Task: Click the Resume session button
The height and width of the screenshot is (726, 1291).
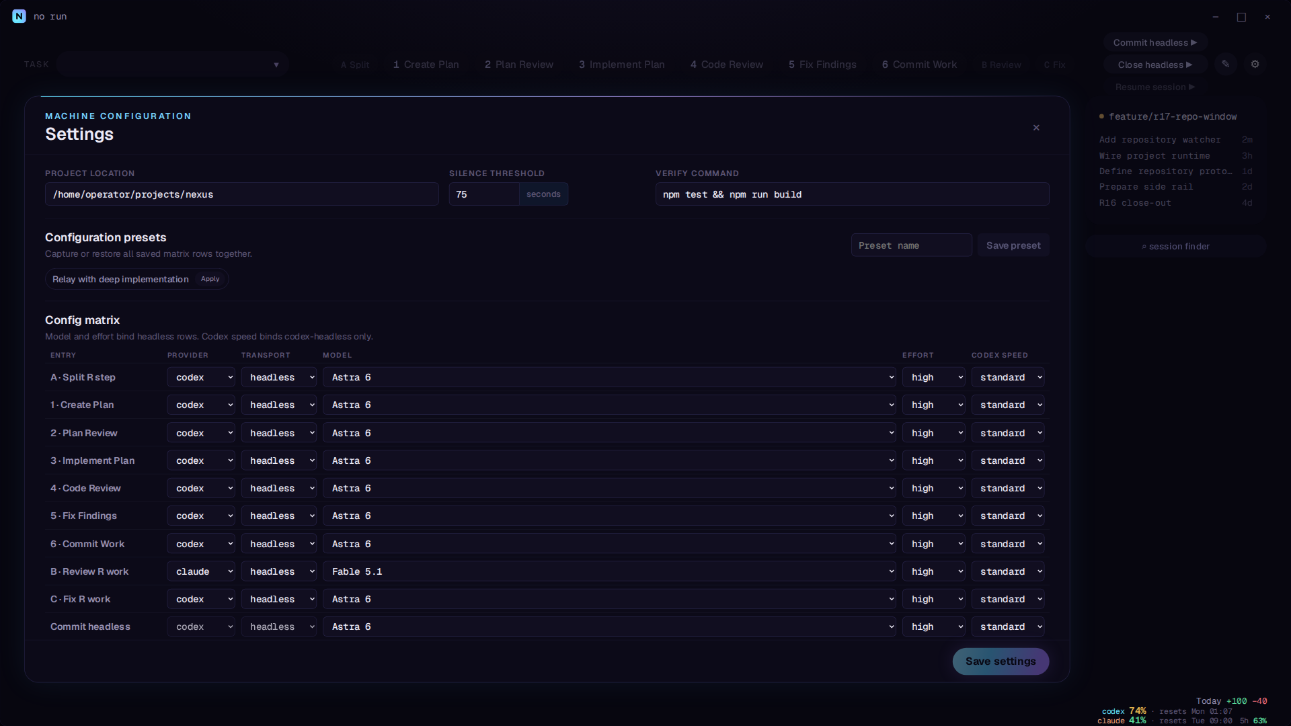Action: tap(1155, 87)
